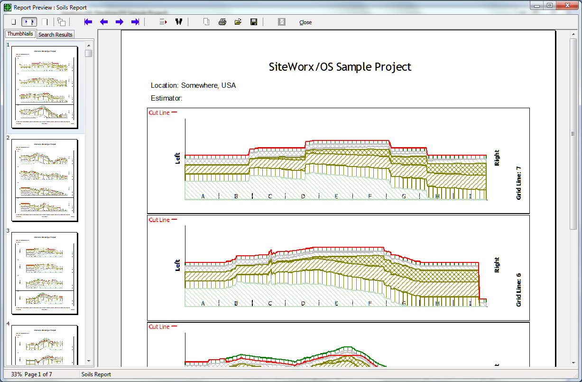Save the report using floppy disk icon
Viewport: 582px width, 382px height.
pyautogui.click(x=254, y=22)
